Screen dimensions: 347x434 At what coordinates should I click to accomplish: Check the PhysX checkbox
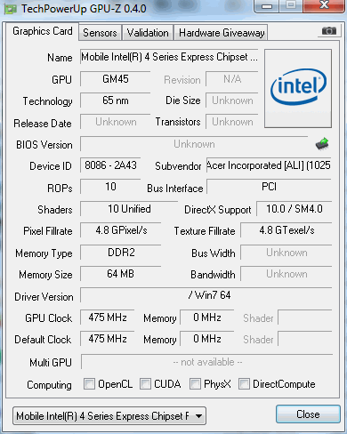tap(195, 383)
